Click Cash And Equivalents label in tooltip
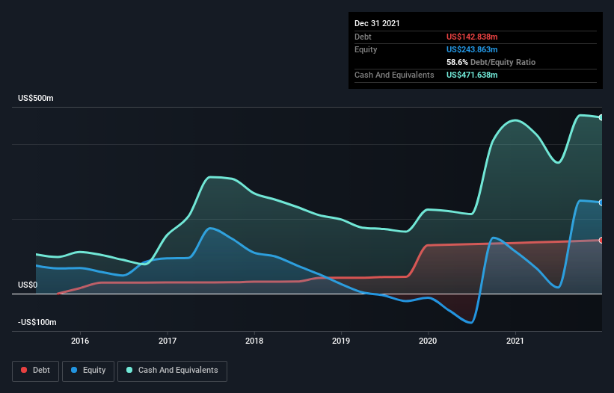The width and height of the screenshot is (614, 393). (394, 75)
